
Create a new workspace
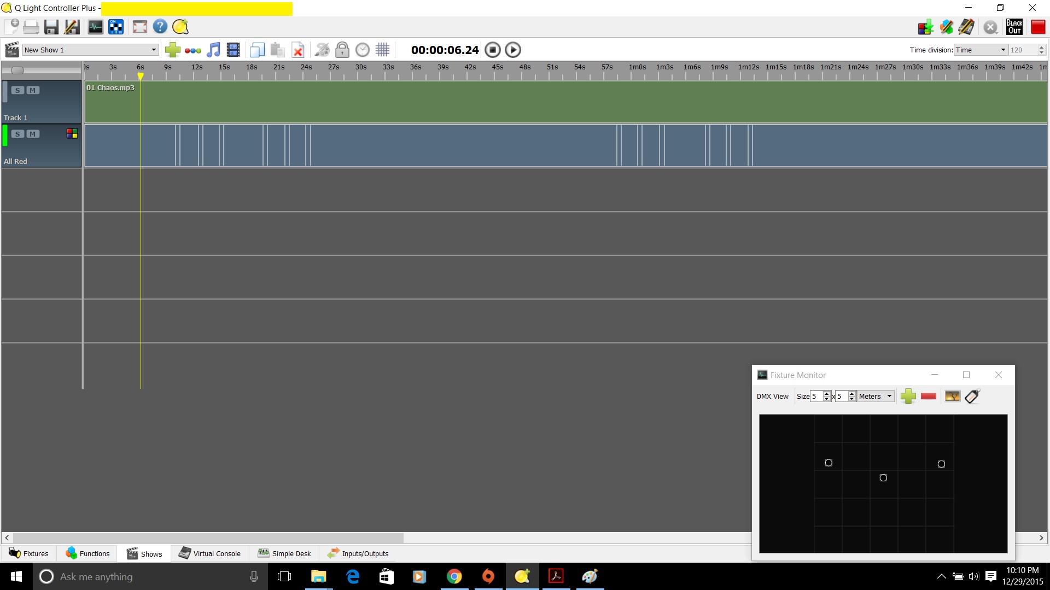tap(11, 27)
